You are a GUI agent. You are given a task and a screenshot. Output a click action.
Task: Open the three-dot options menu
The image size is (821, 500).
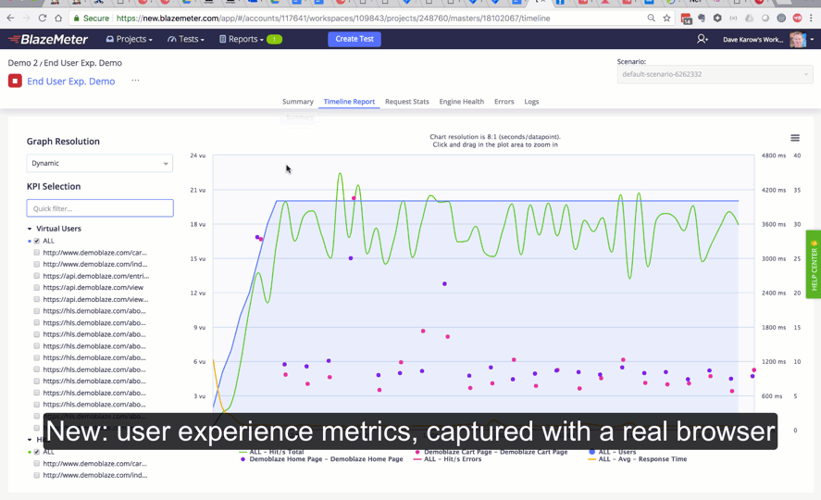click(x=136, y=81)
